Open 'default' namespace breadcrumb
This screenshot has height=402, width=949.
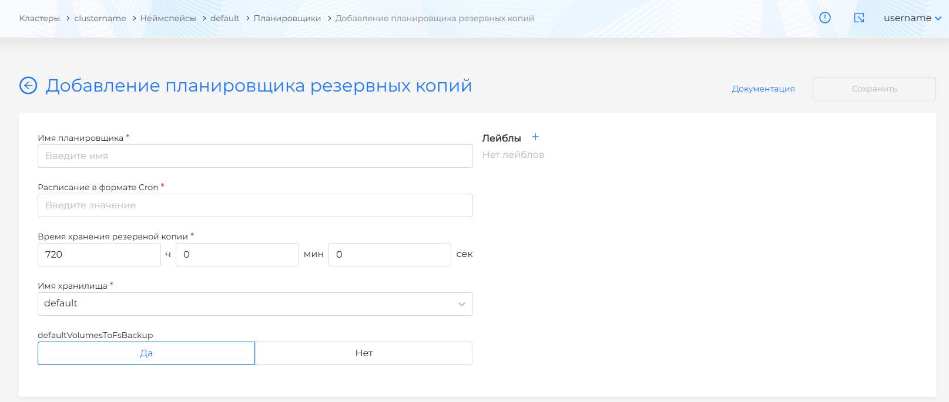tap(224, 18)
